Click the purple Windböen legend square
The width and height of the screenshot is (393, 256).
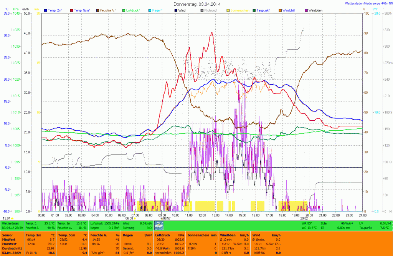pos(306,10)
